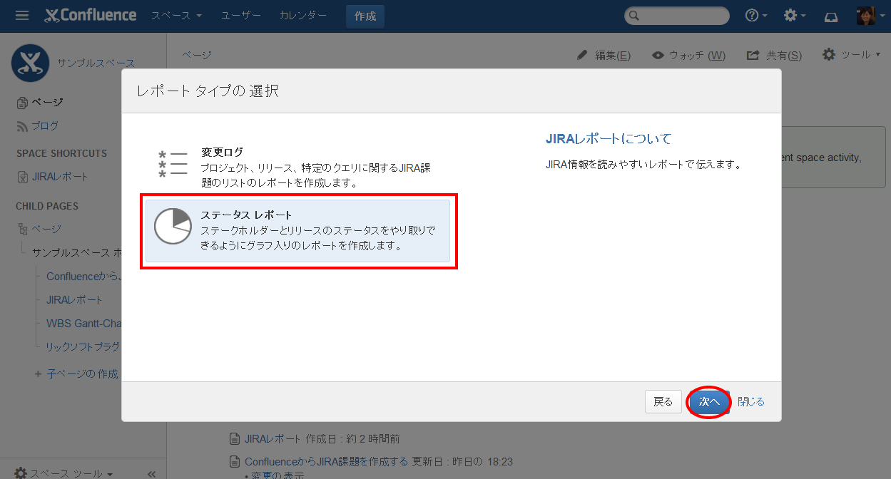Click the ウォッチ(W) watch button
891x479 pixels.
pyautogui.click(x=688, y=55)
